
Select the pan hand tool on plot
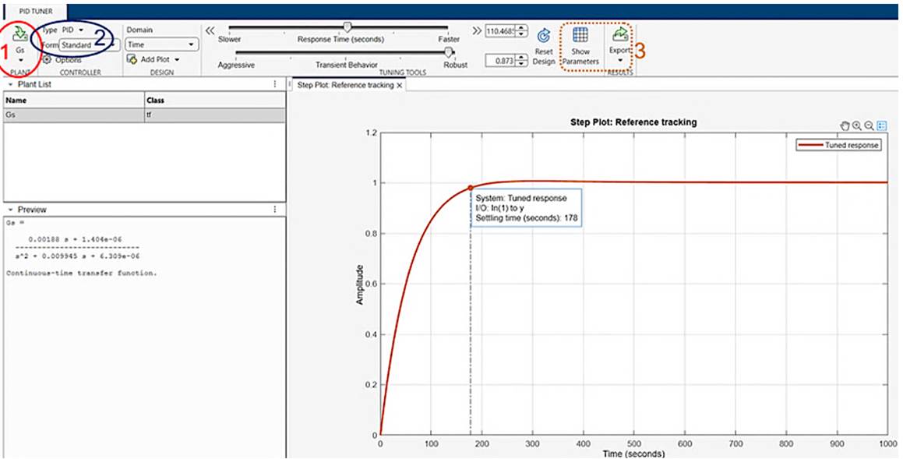845,125
